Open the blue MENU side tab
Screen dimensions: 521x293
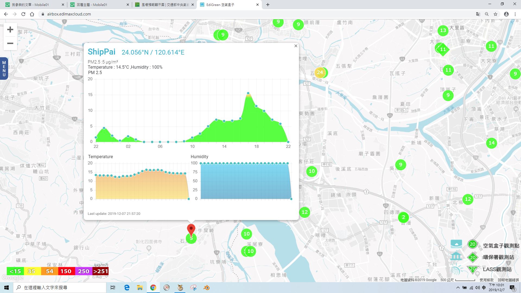click(x=4, y=68)
